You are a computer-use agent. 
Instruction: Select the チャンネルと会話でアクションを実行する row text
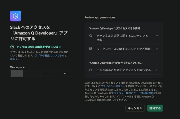click(124, 70)
